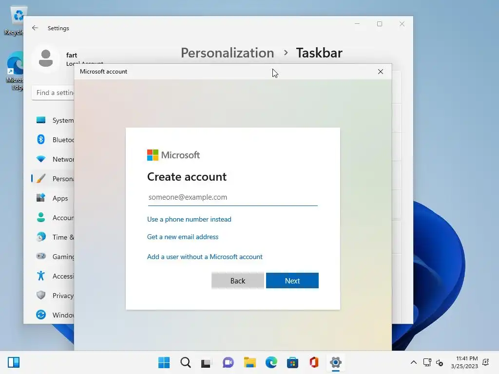Open Accessibility in the Settings sidebar
This screenshot has width=499, height=374.
pyautogui.click(x=53, y=276)
